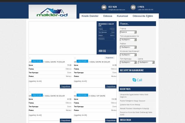The height and width of the screenshot is (123, 185).
Task: Click Подробнее for the 75 dolar listing
Action: pyautogui.click(x=66, y=86)
